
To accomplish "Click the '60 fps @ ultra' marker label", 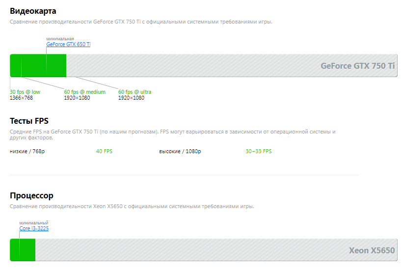I will pos(135,92).
